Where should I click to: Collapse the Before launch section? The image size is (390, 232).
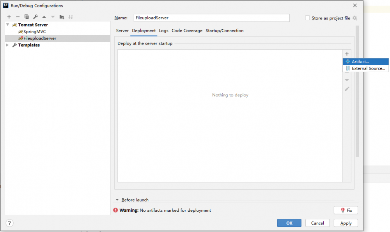click(117, 200)
